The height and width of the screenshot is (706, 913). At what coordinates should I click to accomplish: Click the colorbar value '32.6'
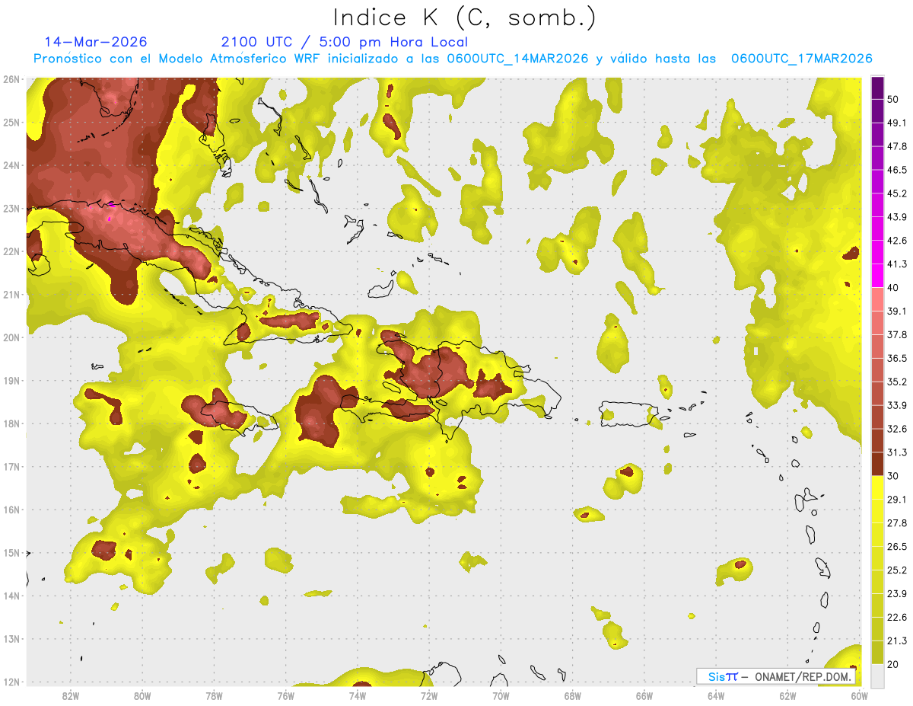(896, 429)
